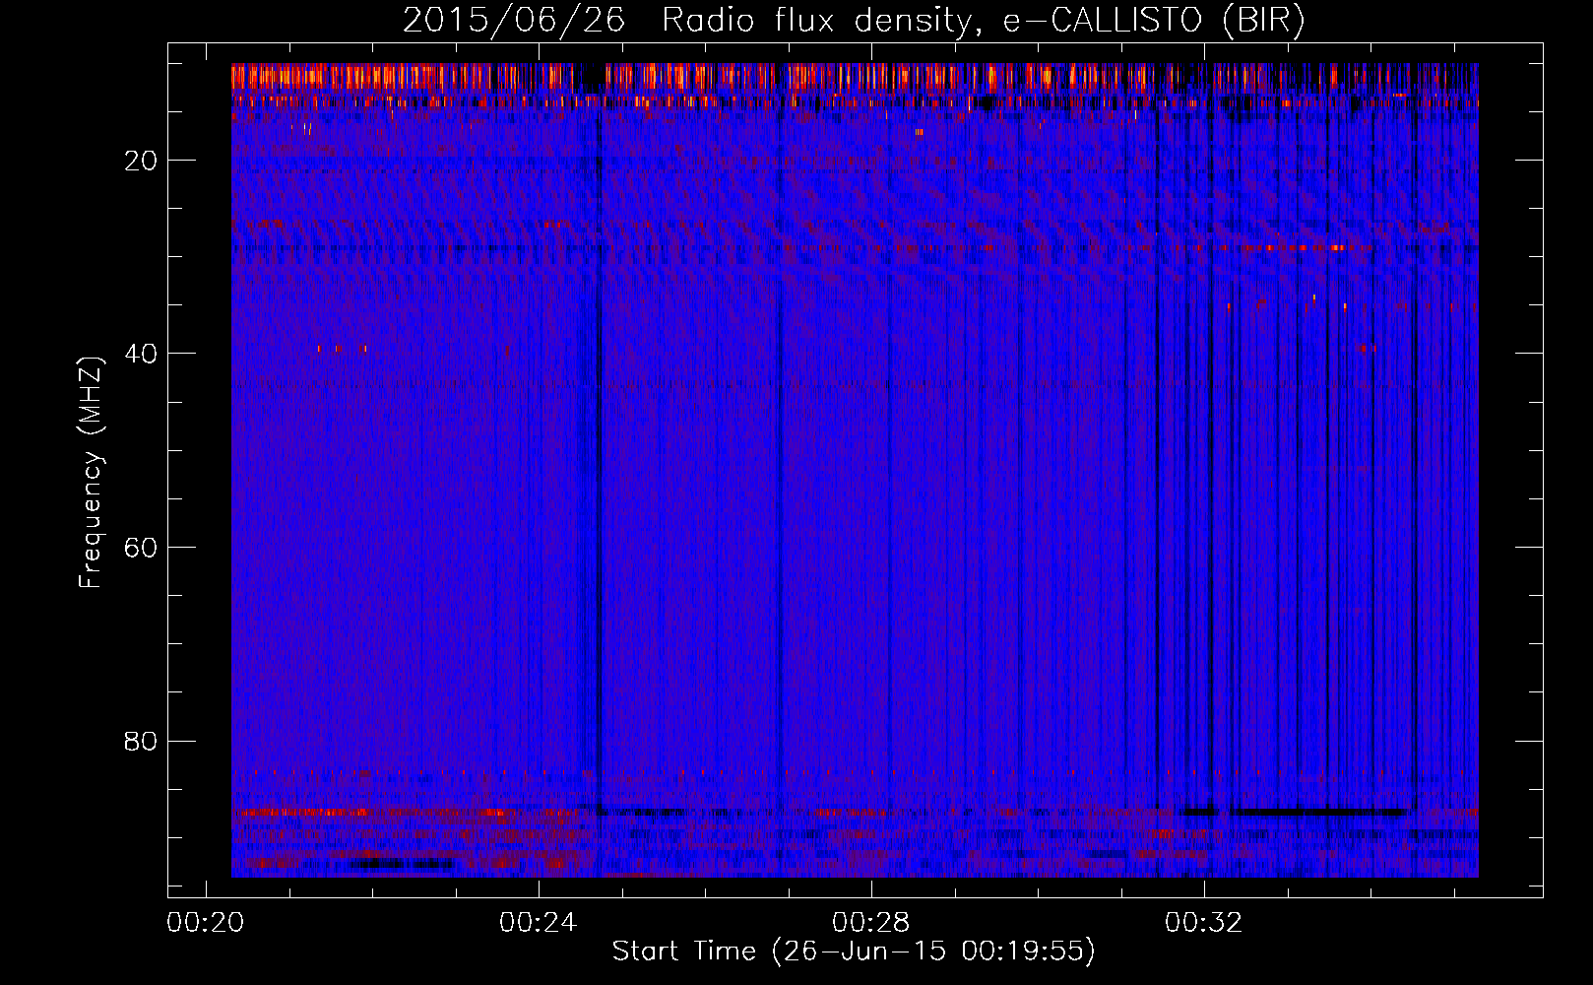Viewport: 1593px width, 985px height.
Task: Click the 80 MHz frequency tick label
Action: point(142,741)
